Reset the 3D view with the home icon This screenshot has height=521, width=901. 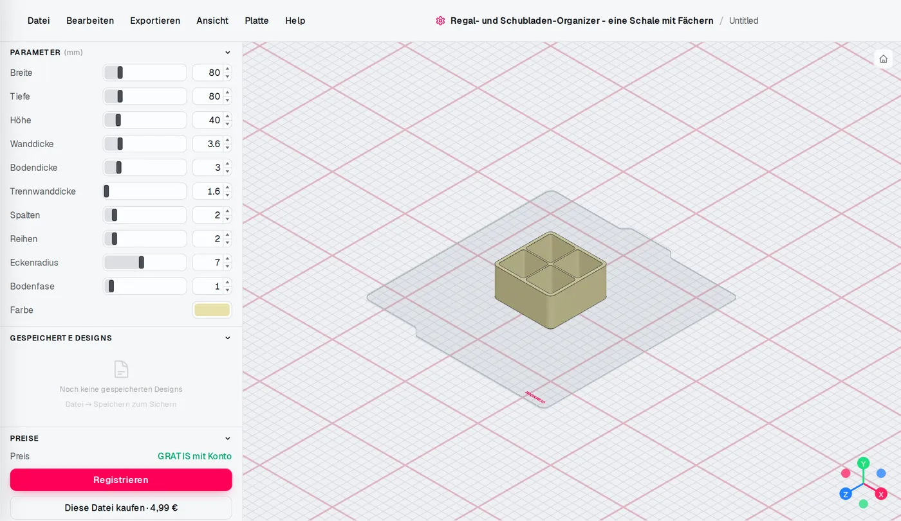click(x=883, y=59)
